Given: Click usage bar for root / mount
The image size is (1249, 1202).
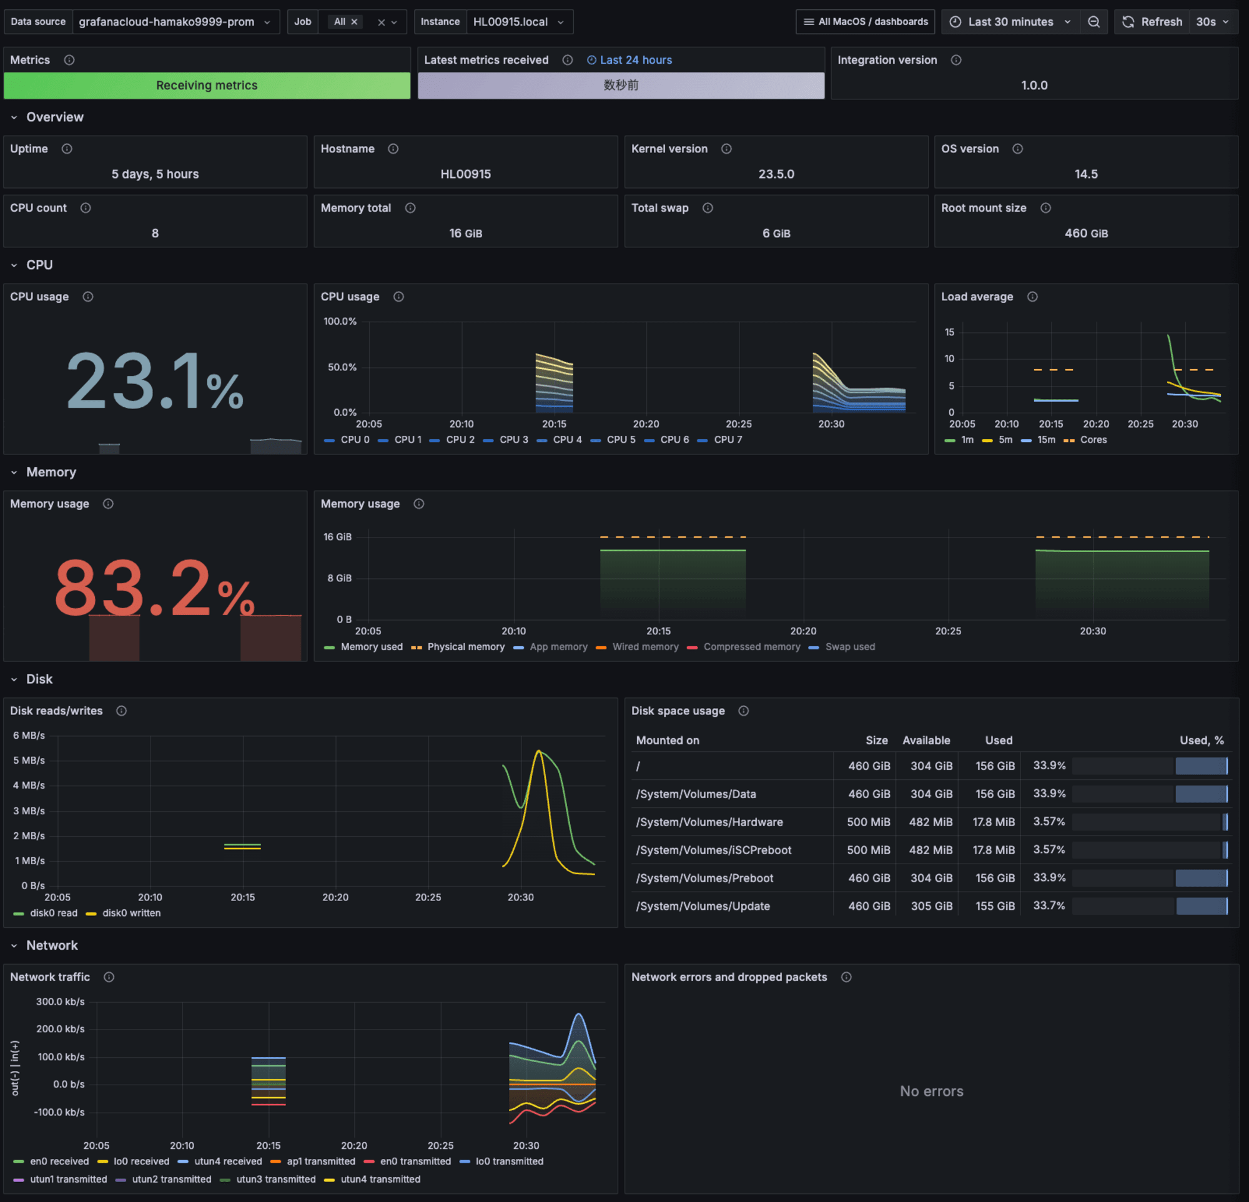Looking at the screenshot, I should 1150,766.
